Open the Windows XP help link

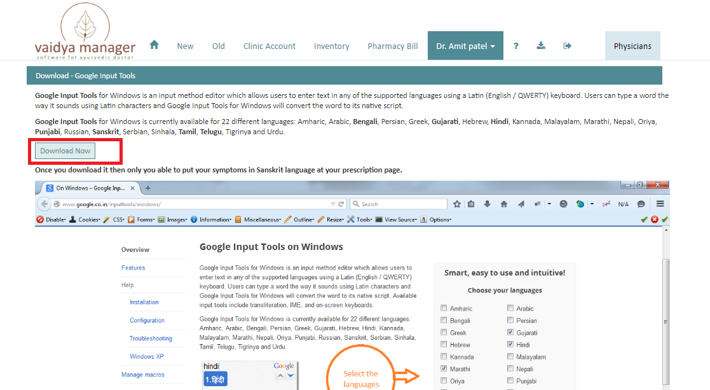(x=147, y=356)
